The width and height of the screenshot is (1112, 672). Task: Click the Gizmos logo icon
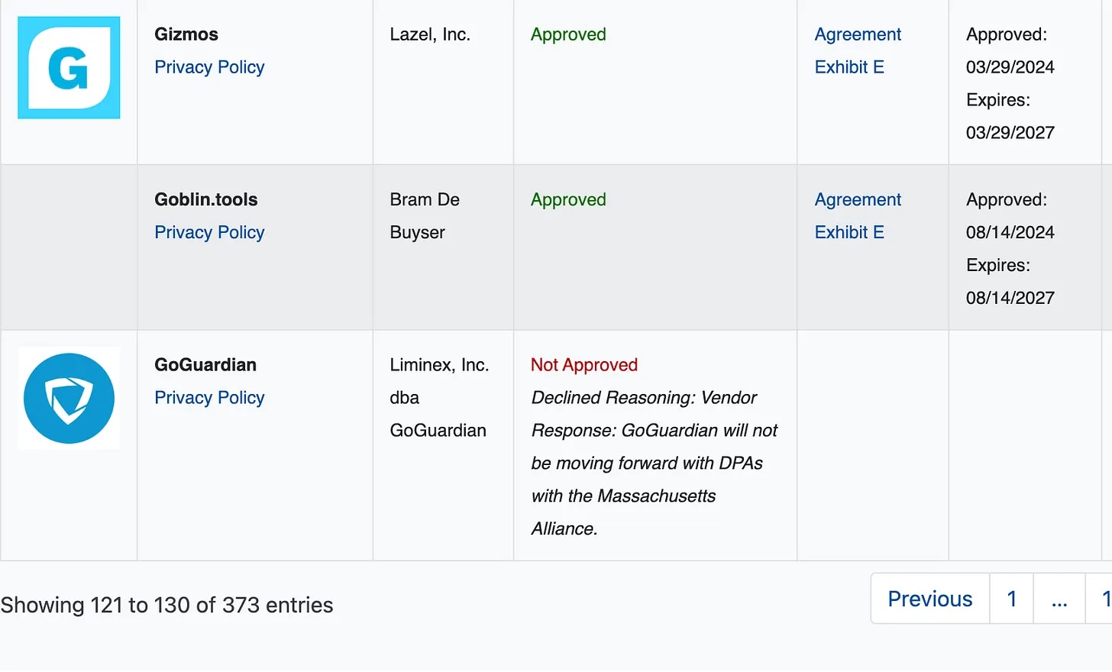tap(69, 67)
